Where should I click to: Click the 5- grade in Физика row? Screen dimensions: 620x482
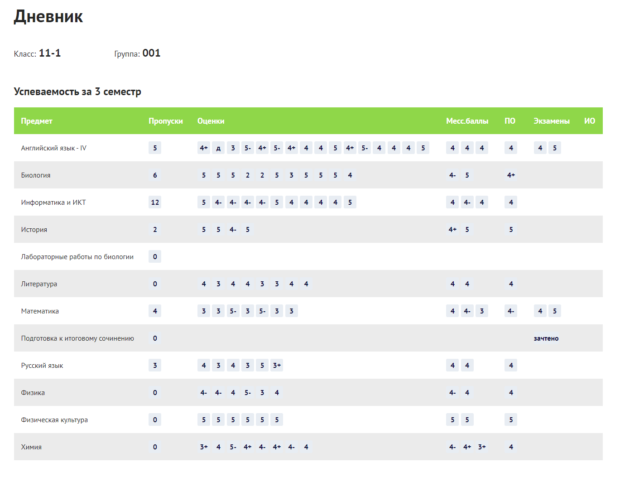click(x=248, y=393)
